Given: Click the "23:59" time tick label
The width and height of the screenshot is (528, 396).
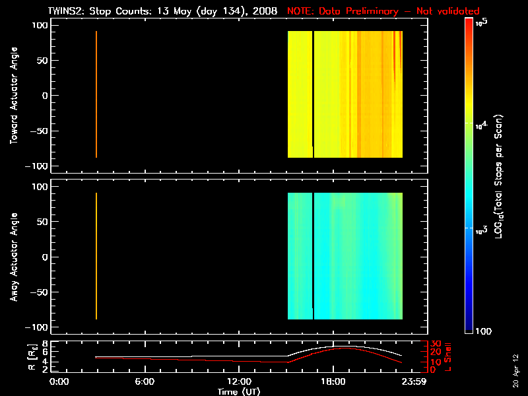Looking at the screenshot, I should (x=416, y=382).
